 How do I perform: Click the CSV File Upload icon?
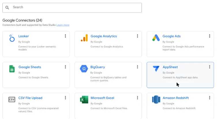point(12,99)
